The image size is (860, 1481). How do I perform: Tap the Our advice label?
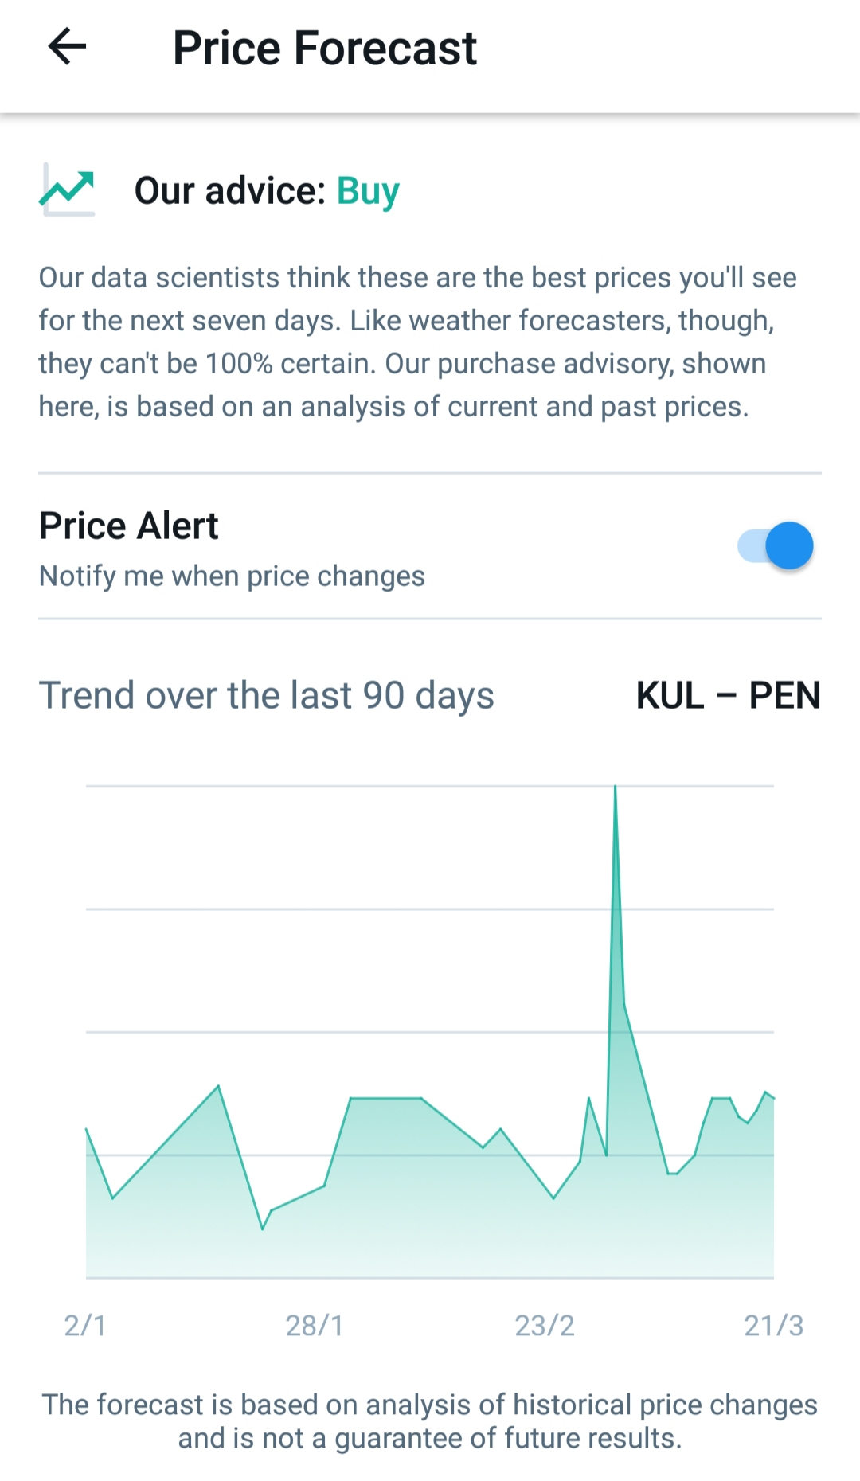(x=229, y=191)
